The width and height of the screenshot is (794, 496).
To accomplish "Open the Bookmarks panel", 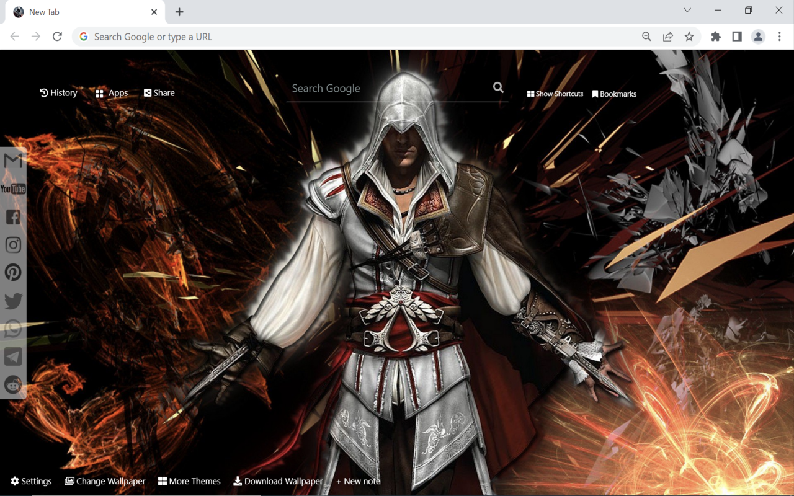I will 614,94.
